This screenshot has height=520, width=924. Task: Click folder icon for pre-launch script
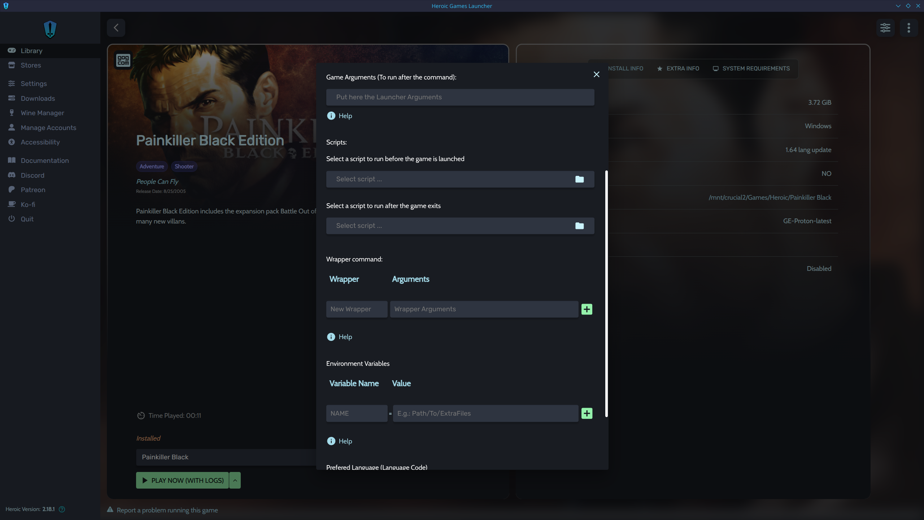click(579, 179)
